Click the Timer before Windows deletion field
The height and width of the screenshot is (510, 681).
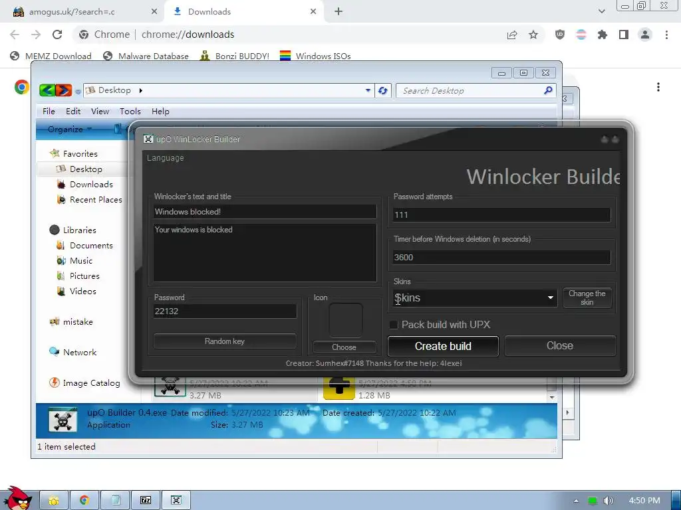[x=501, y=257]
